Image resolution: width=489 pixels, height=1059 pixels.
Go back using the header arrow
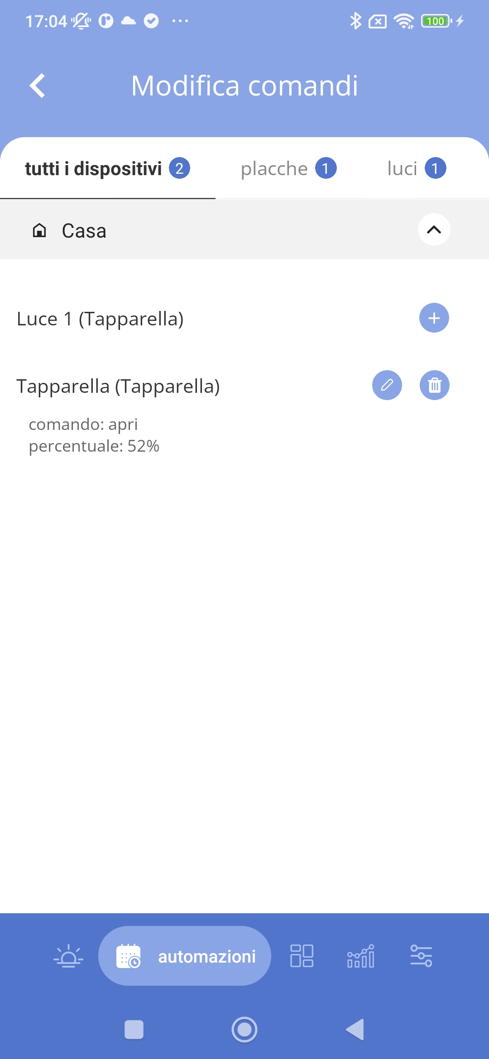37,86
